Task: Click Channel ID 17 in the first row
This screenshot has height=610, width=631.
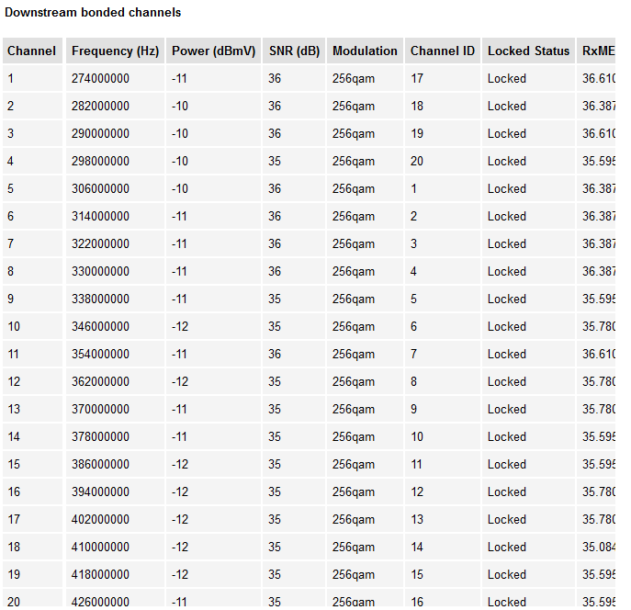Action: (x=417, y=79)
